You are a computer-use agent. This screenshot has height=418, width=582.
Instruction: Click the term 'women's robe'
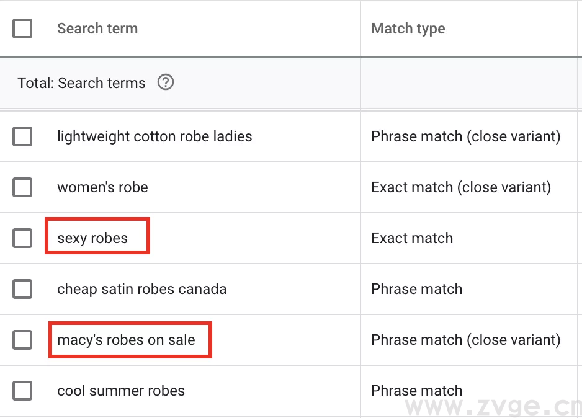pos(102,187)
